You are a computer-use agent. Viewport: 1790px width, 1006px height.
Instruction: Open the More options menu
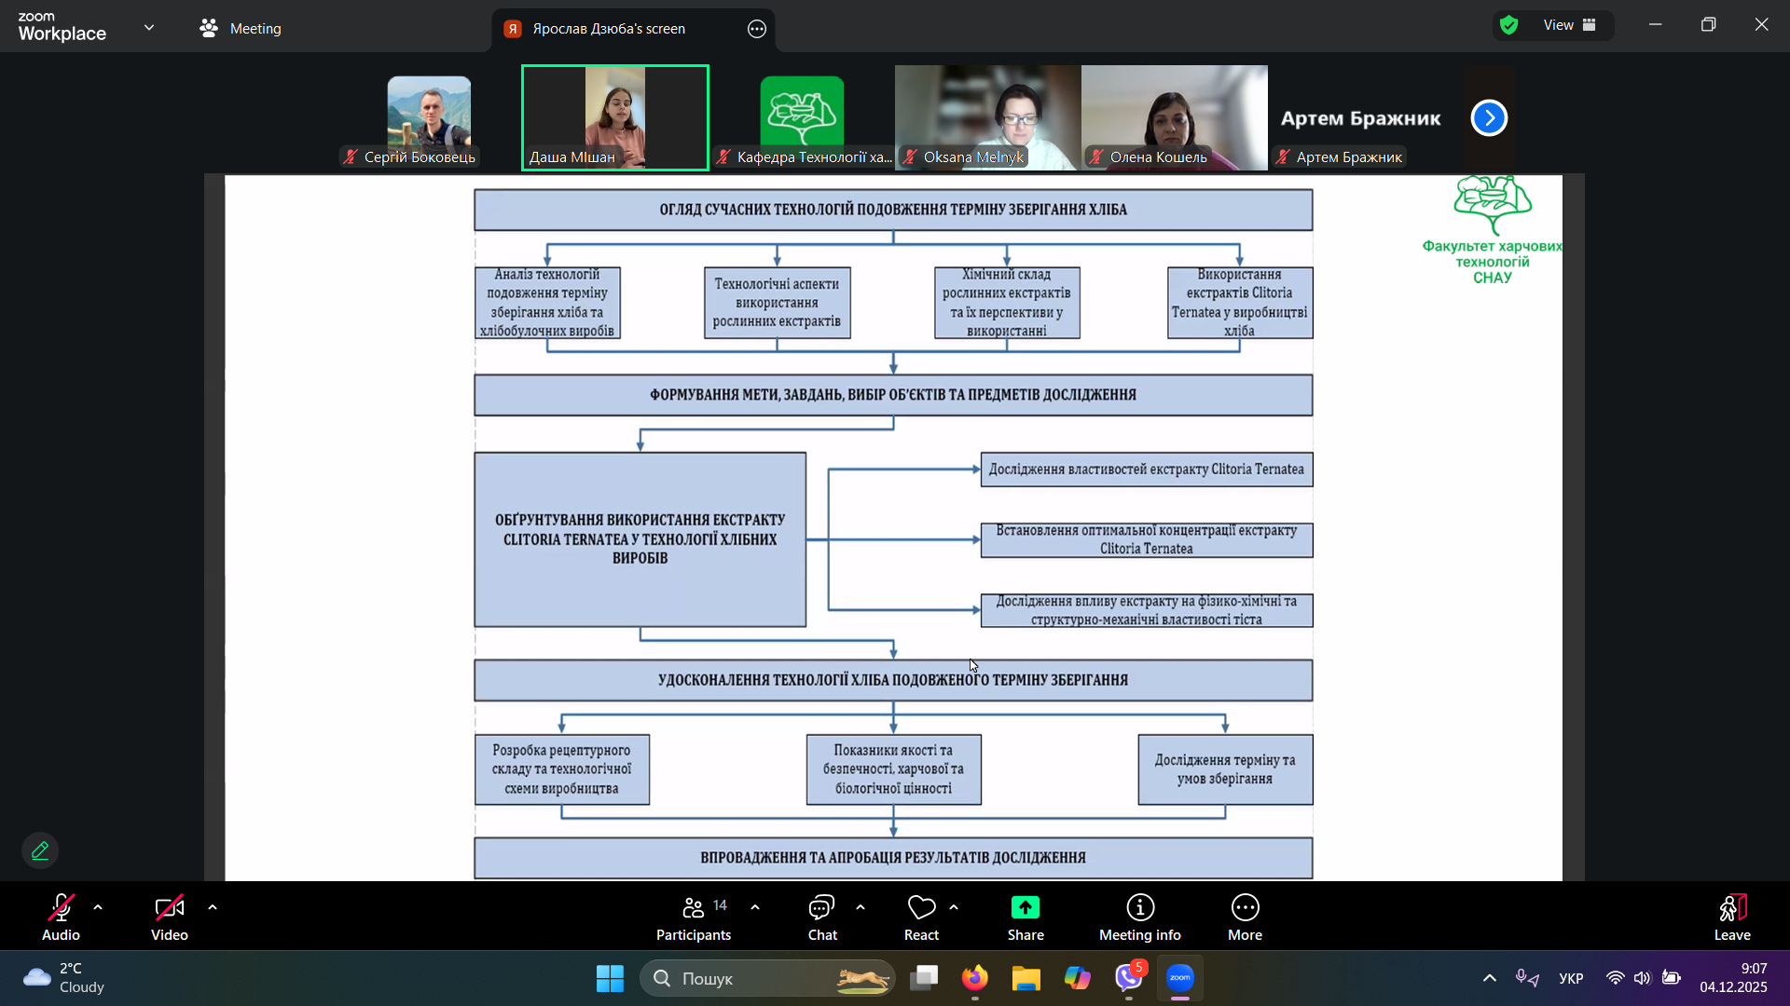click(1245, 918)
